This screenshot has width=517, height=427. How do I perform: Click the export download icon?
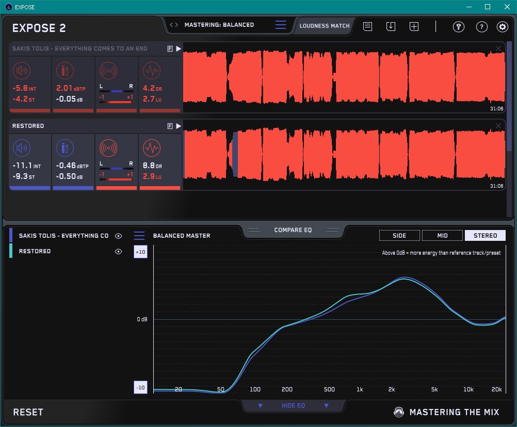tap(391, 27)
